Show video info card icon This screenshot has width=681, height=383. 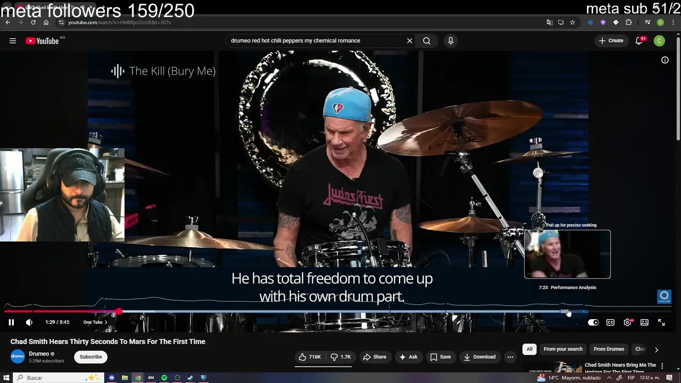click(665, 60)
